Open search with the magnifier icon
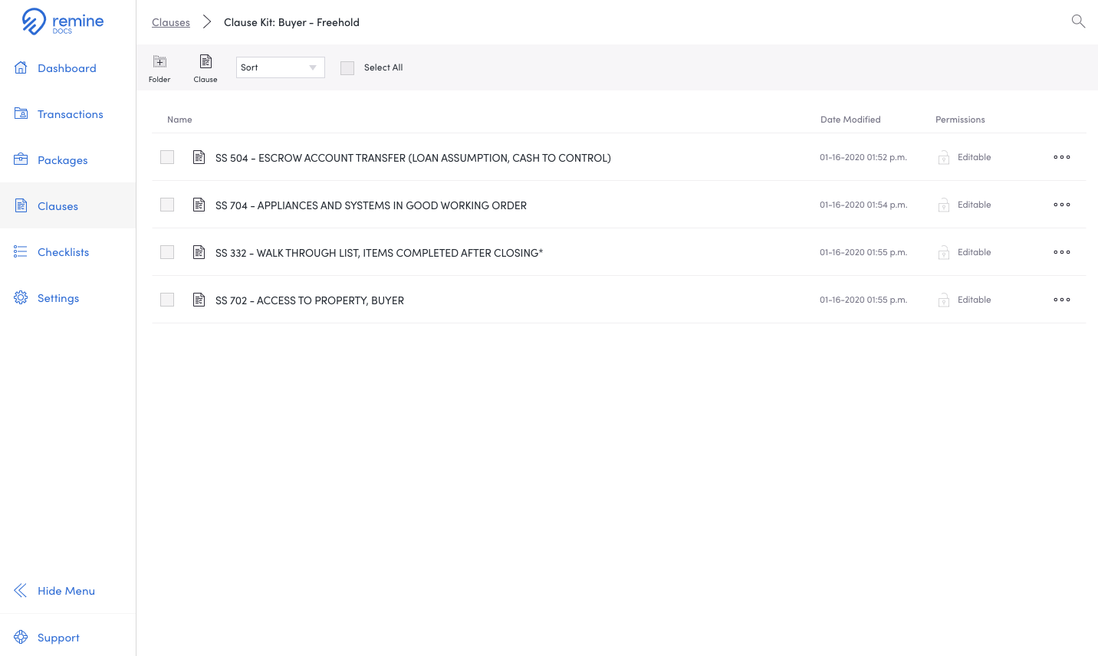The image size is (1098, 656). tap(1078, 21)
